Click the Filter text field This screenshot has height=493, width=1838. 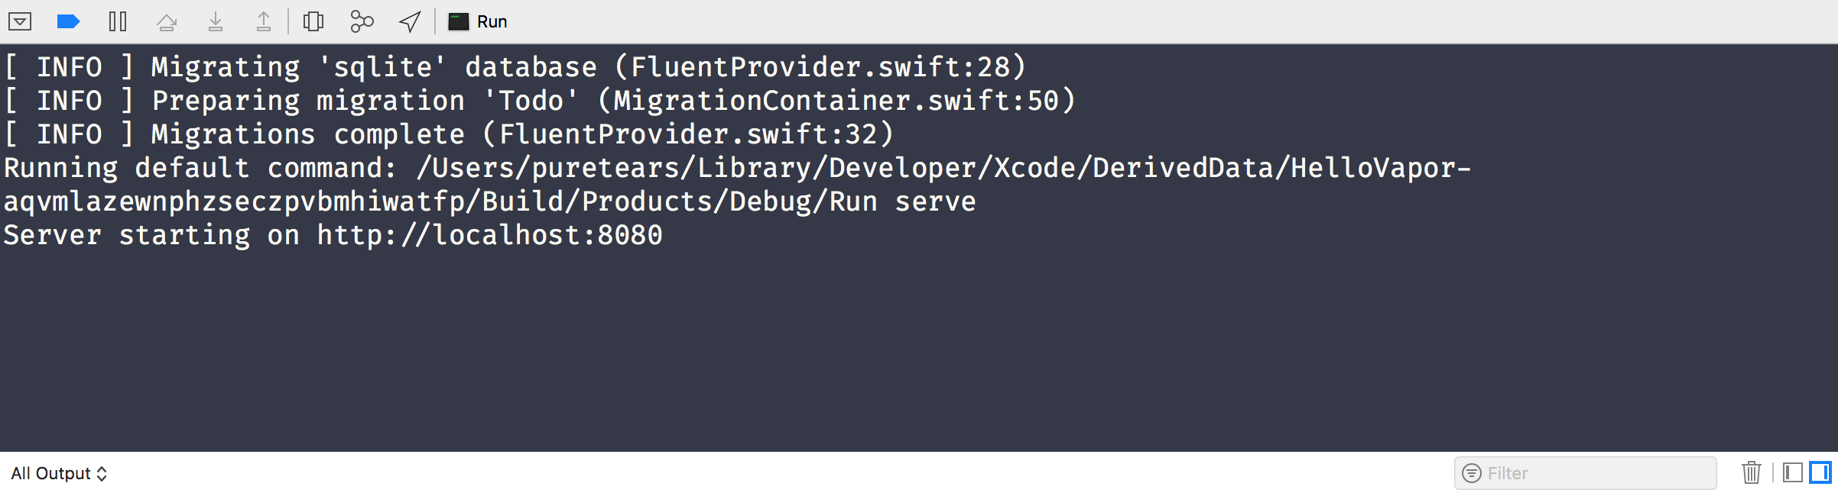[1585, 473]
